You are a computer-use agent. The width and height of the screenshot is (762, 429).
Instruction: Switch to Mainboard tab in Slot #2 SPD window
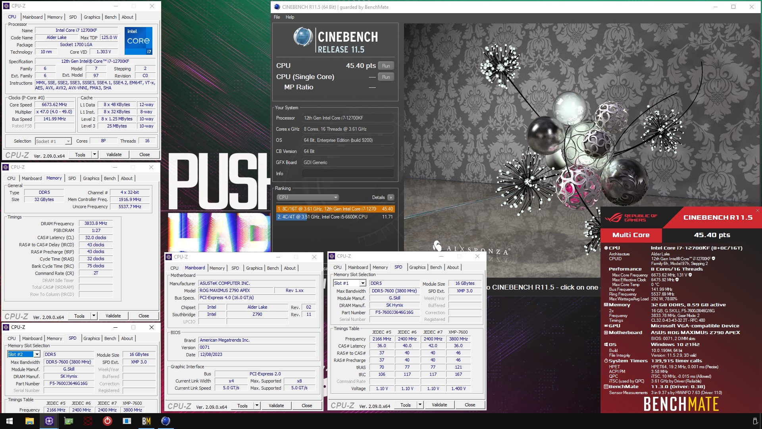pyautogui.click(x=32, y=338)
